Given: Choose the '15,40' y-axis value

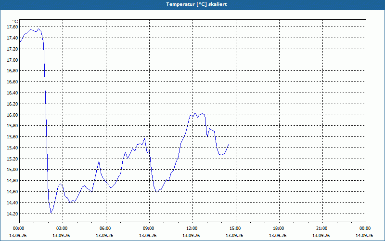Looking at the screenshot, I should click(x=13, y=148).
